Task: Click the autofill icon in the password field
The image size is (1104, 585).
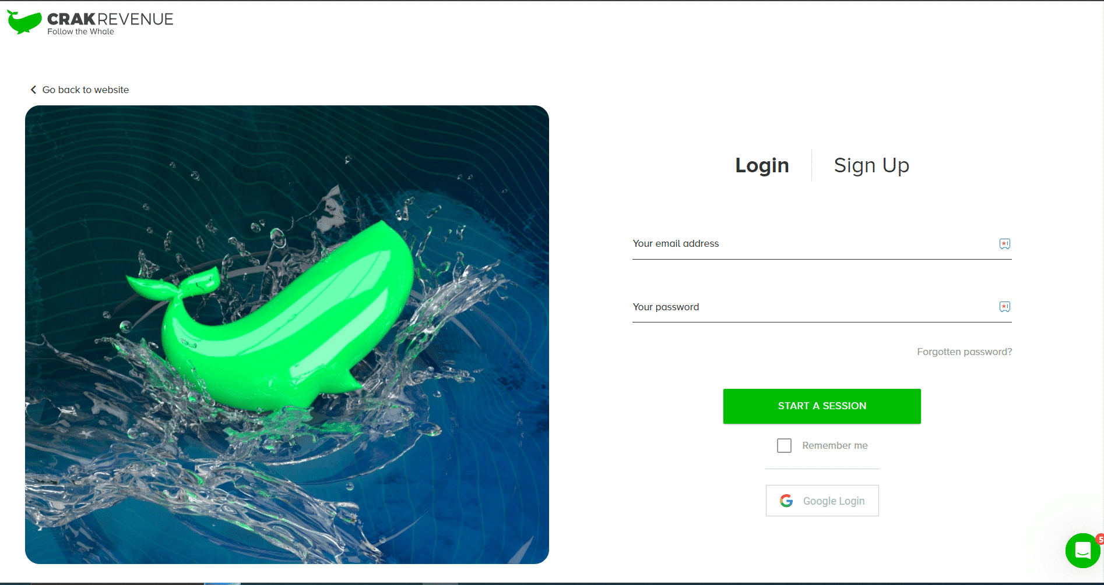Action: (1004, 307)
